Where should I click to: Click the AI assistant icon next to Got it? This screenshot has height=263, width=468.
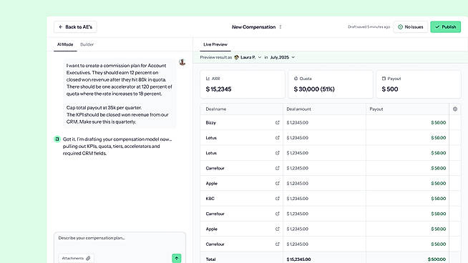tap(57, 139)
